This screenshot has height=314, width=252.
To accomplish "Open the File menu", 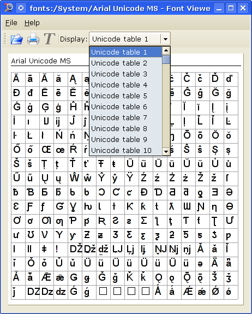I will point(11,23).
